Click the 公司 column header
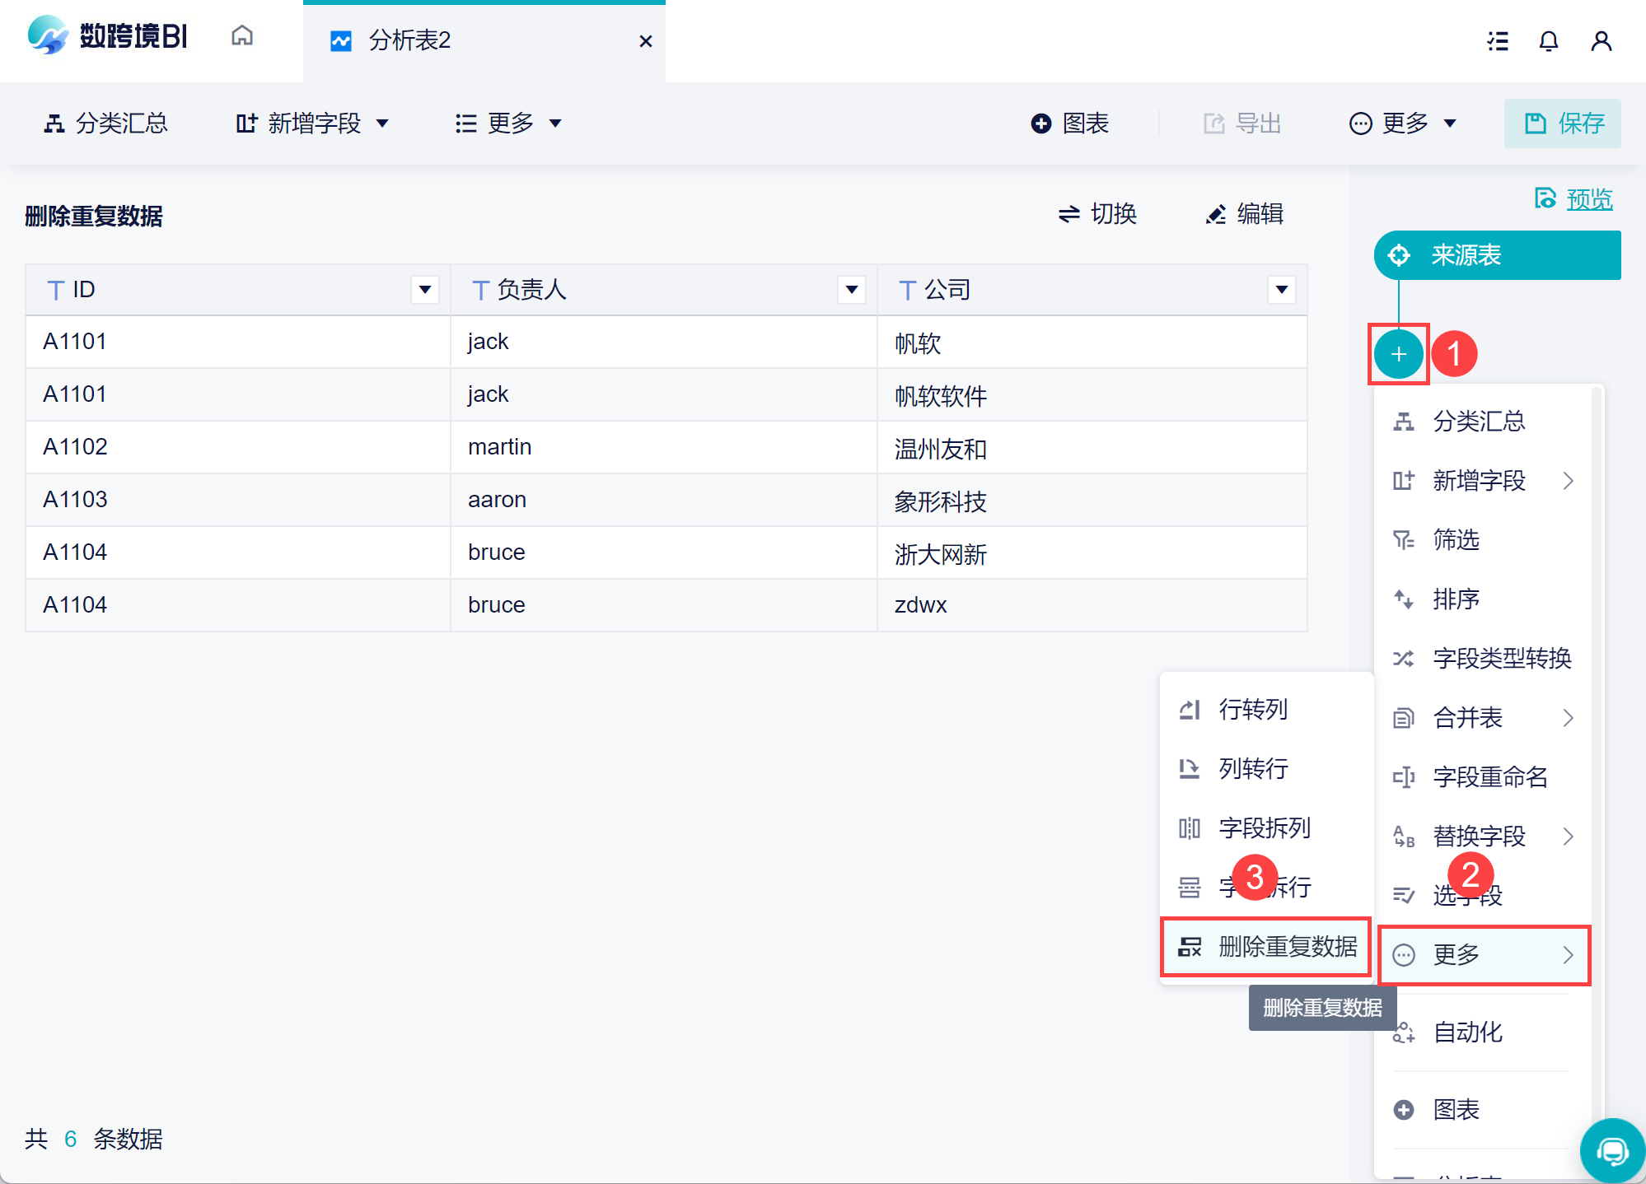This screenshot has height=1184, width=1646. (1092, 290)
